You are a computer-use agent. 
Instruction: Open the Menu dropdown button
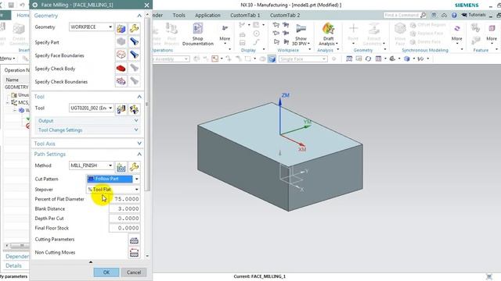point(8,59)
